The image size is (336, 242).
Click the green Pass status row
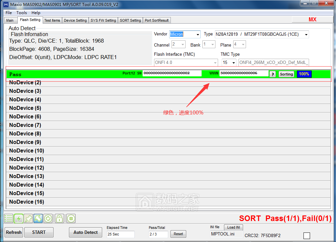tap(168, 74)
